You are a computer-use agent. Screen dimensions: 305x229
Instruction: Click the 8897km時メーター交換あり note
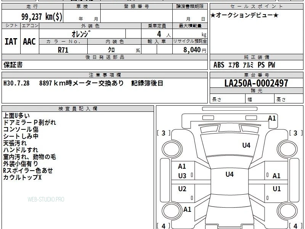pyautogui.click(x=81, y=83)
